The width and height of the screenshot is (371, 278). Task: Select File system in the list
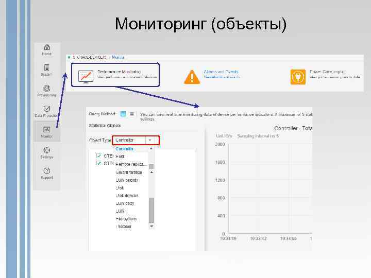click(126, 219)
